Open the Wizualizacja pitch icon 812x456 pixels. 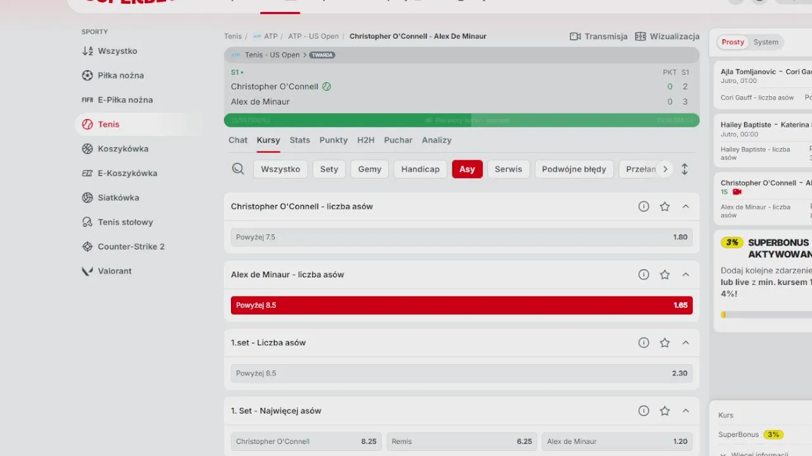point(641,37)
